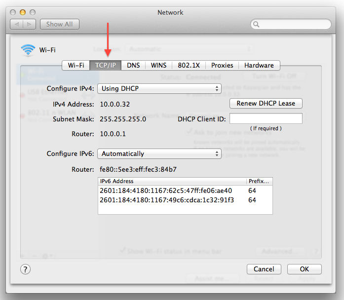The height and width of the screenshot is (300, 344).
Task: Click the search field in toolbar
Action: (291, 24)
